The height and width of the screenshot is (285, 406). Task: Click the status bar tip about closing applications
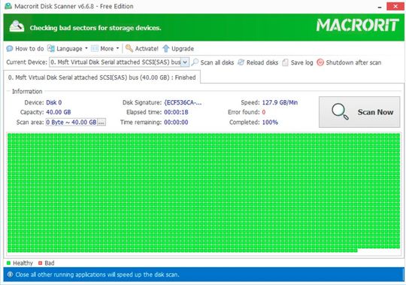click(x=97, y=274)
